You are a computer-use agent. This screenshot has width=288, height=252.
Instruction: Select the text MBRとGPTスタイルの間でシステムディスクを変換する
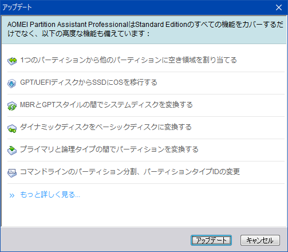tap(106, 105)
